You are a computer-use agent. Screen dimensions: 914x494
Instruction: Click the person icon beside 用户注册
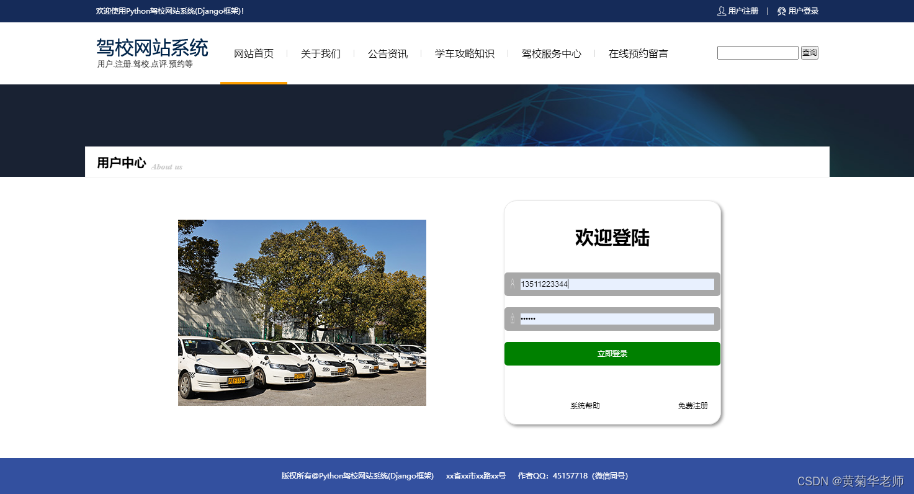[x=720, y=11]
